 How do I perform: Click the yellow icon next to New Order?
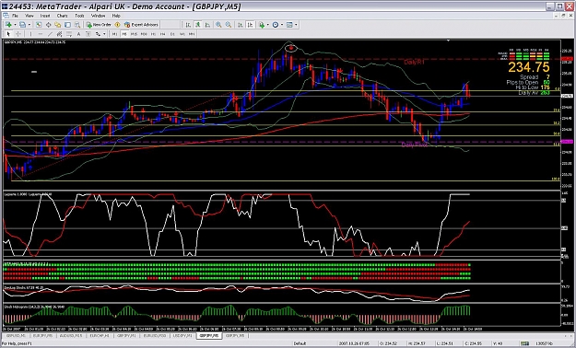pos(117,25)
